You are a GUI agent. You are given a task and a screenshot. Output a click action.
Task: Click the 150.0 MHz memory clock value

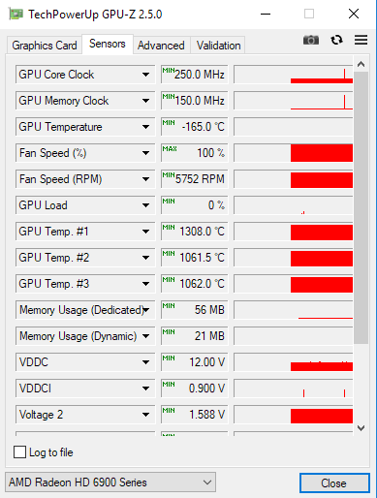click(x=195, y=101)
